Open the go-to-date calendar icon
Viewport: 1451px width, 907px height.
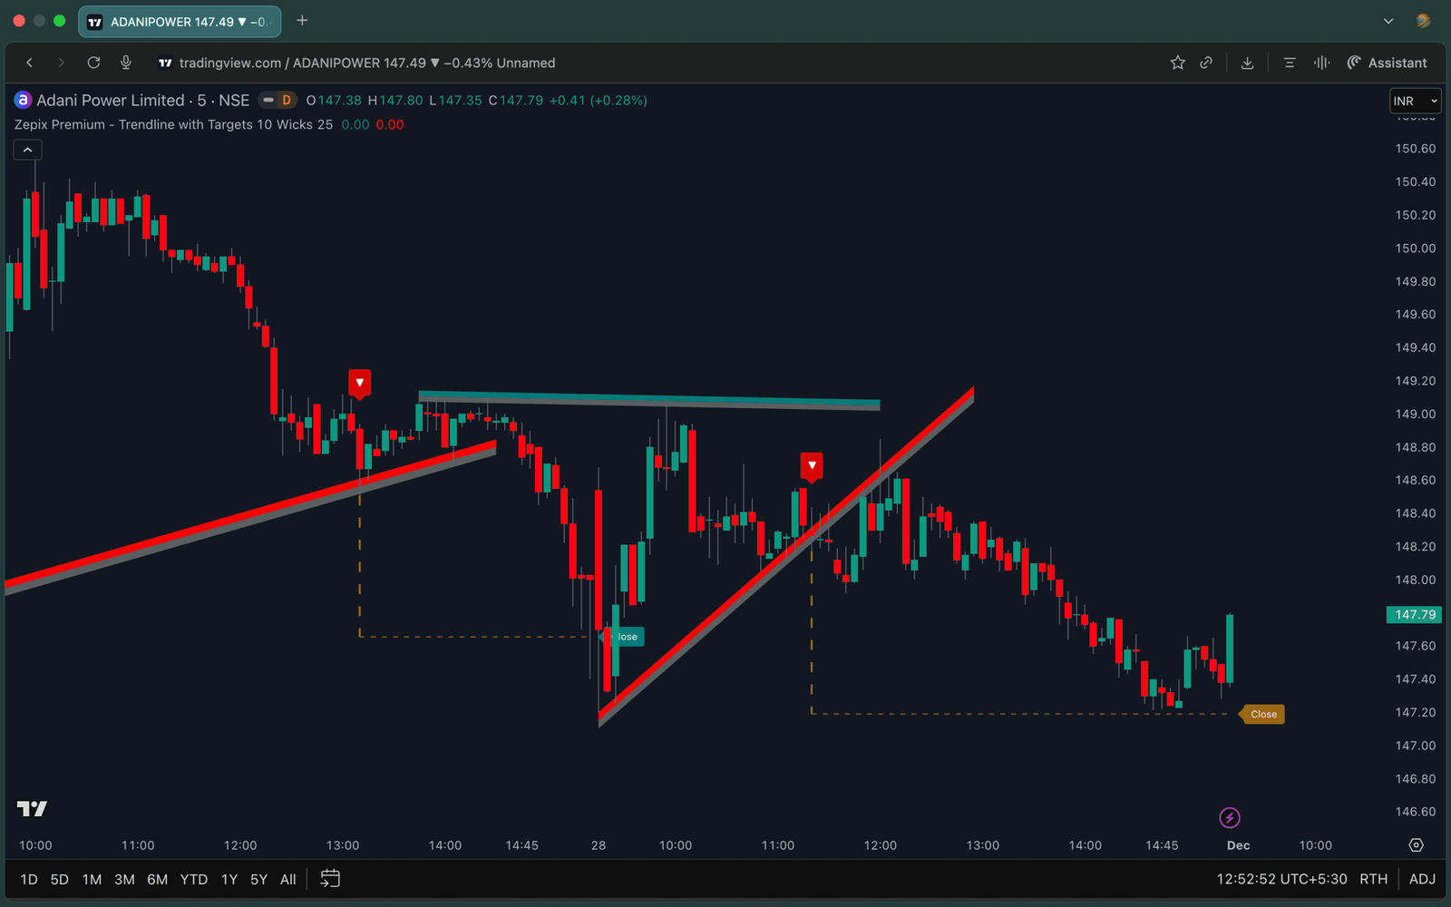(x=330, y=879)
